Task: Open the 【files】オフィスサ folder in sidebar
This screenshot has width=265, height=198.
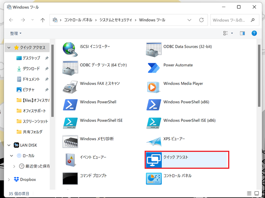Action: tap(33, 100)
